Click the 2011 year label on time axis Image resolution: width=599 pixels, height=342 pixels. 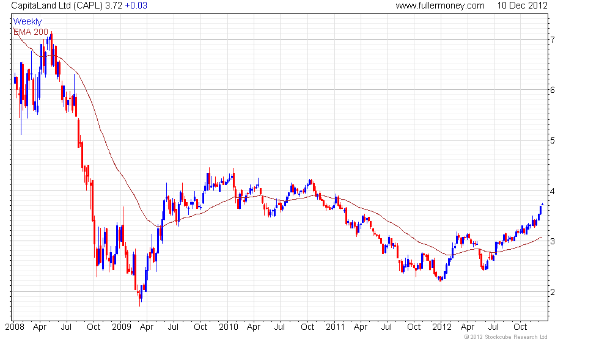(x=335, y=327)
